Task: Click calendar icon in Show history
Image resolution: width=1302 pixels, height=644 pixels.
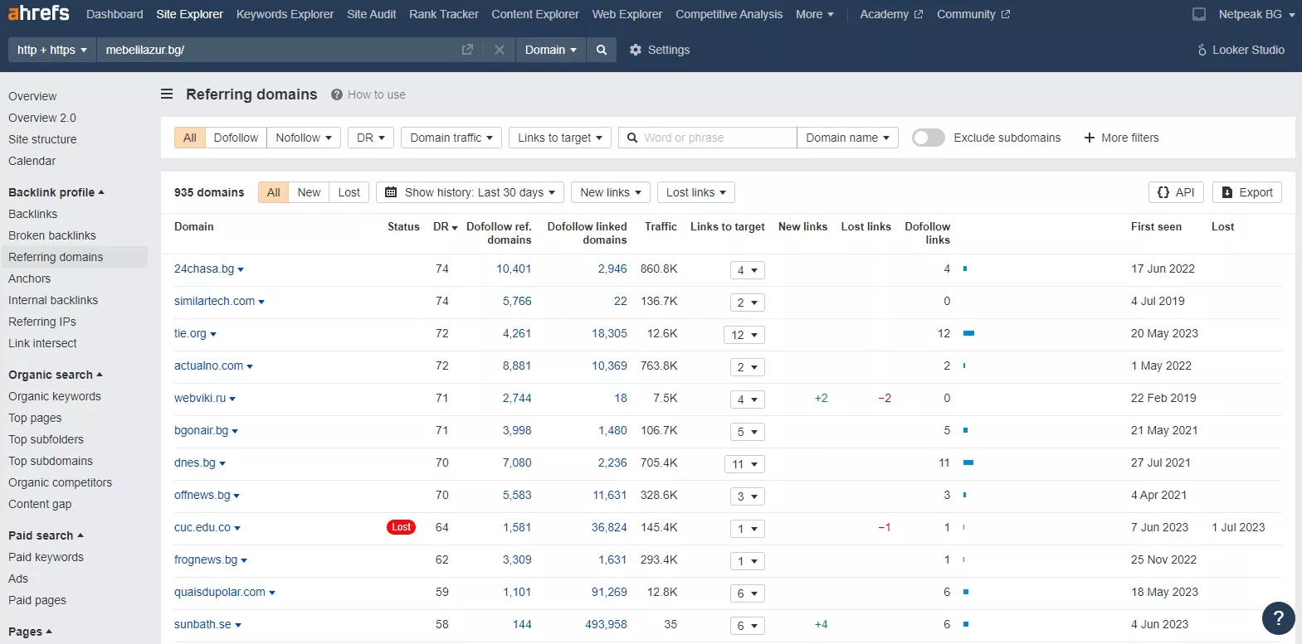Action: (391, 192)
